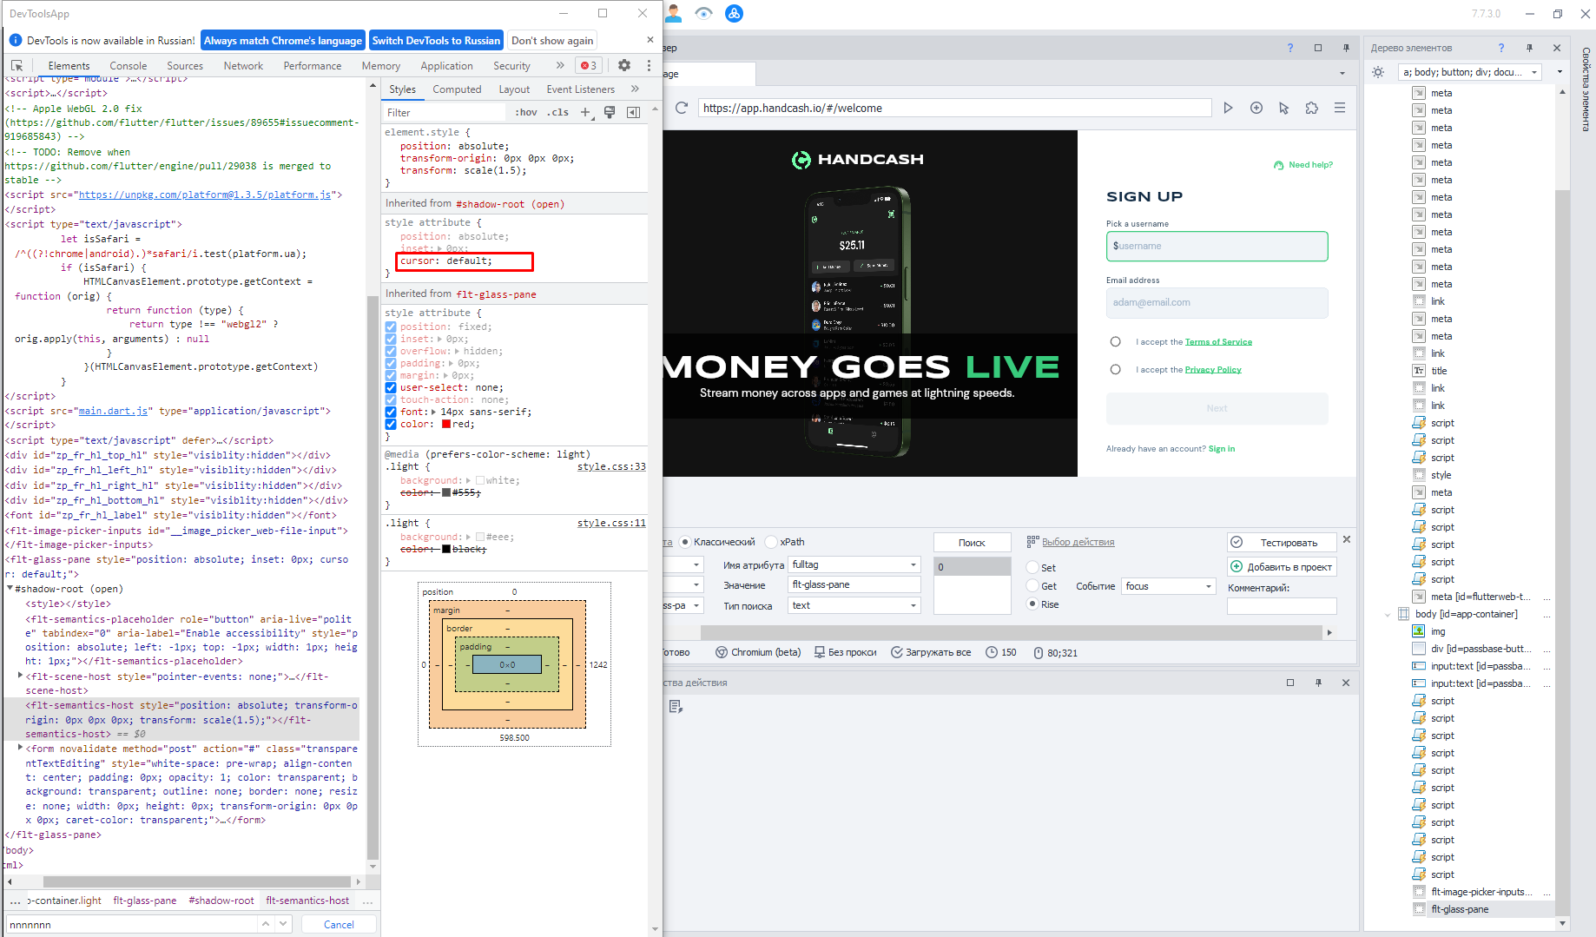The image size is (1596, 937).
Task: Toggle the user-select: none checkbox
Action: (391, 388)
